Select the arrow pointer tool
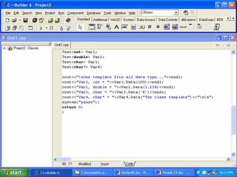237x177 pixels. (80, 27)
